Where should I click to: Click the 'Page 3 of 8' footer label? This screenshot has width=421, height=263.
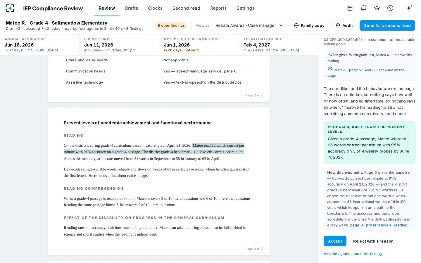coord(254,249)
